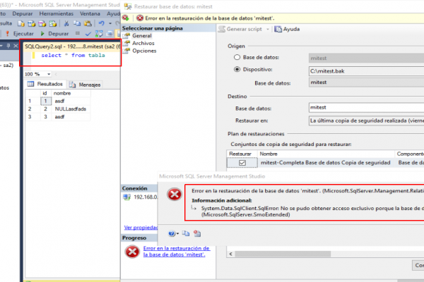Viewport: 424px width, 282px height.
Task: Open the error link in Progreso section
Action: [x=177, y=251]
